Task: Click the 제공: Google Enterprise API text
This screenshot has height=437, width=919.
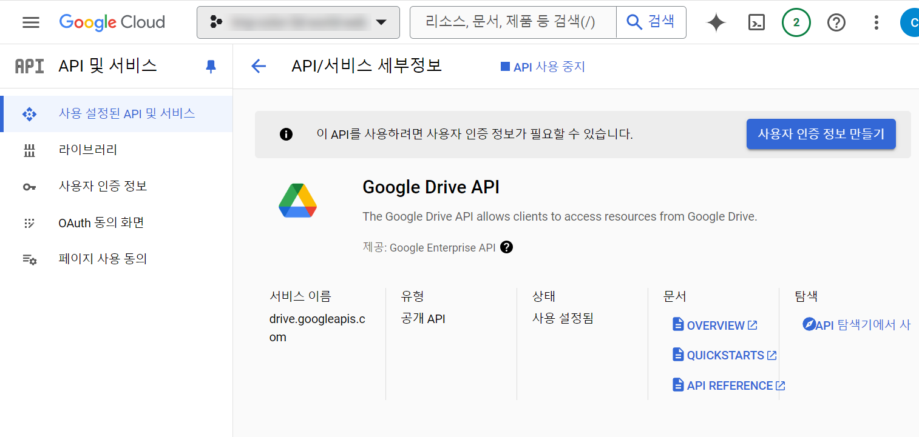Action: [429, 247]
